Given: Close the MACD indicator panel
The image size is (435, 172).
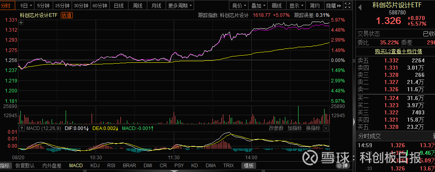Looking at the screenshot, I should click(326, 128).
